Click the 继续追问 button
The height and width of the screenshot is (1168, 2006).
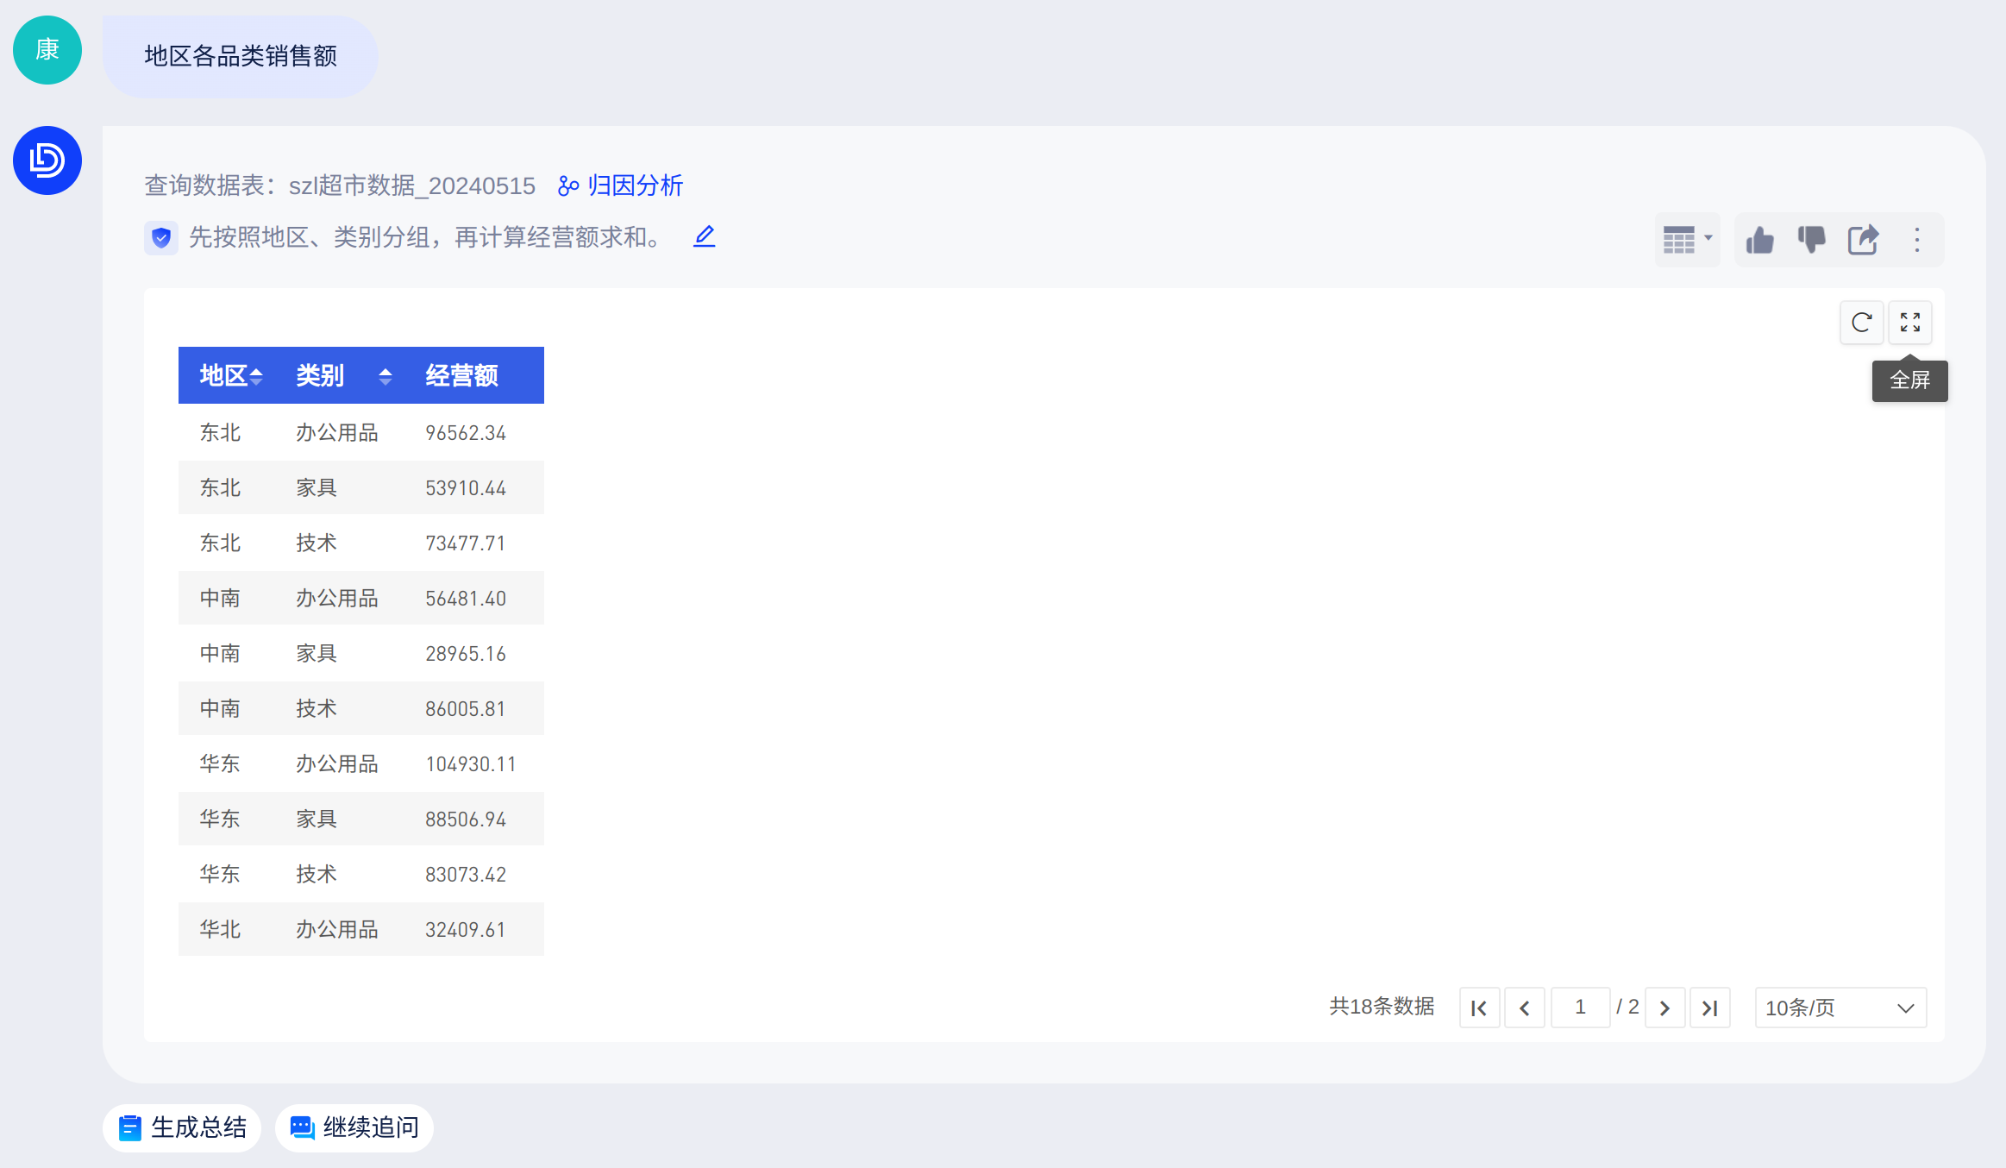(354, 1127)
